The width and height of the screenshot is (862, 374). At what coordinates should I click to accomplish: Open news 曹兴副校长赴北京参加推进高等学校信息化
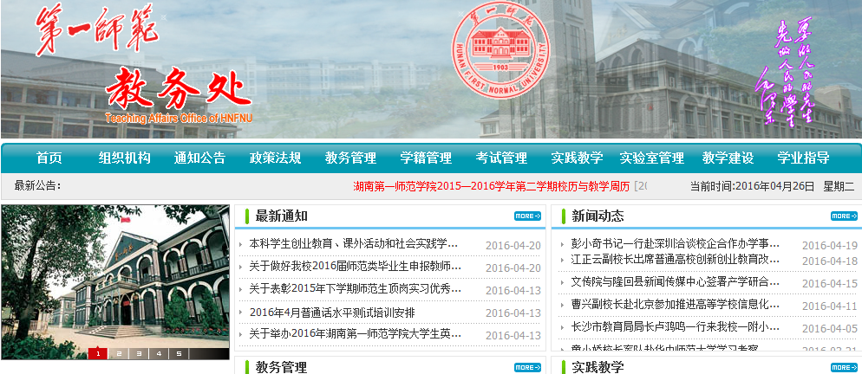point(675,304)
